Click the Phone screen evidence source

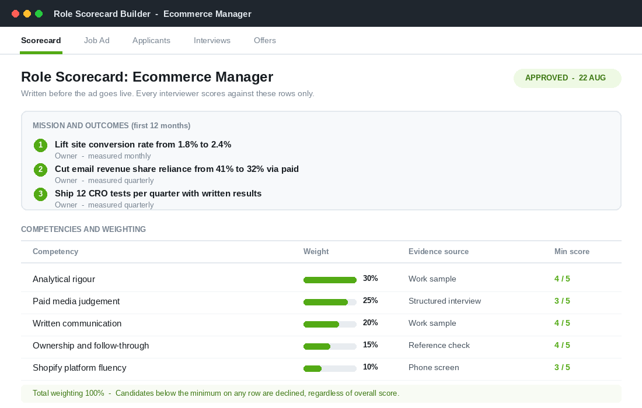[x=434, y=367]
